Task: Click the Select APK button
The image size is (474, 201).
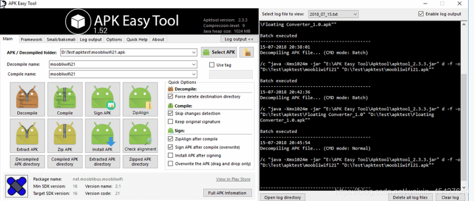Action: (x=219, y=52)
